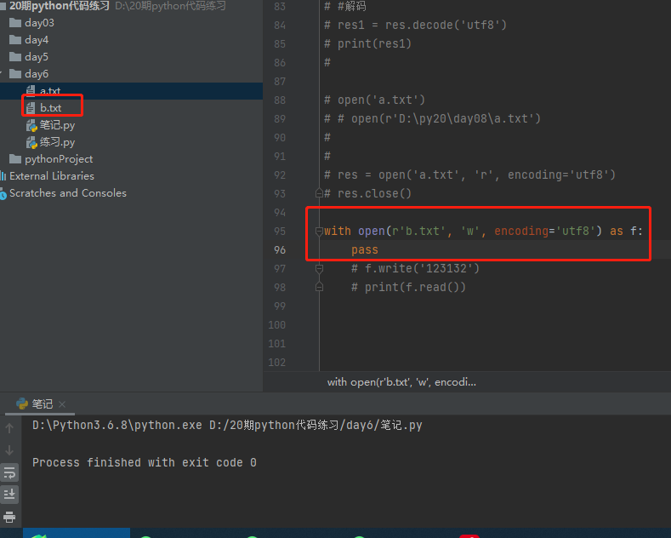Open the day03 folder in project tree
Viewport: 671px width, 538px height.
tap(39, 23)
